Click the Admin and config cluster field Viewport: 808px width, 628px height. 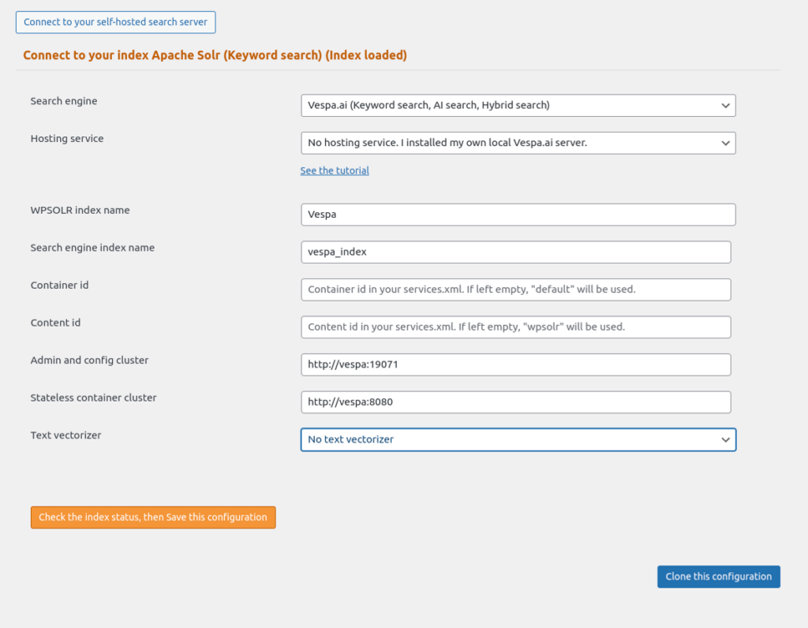(x=516, y=364)
